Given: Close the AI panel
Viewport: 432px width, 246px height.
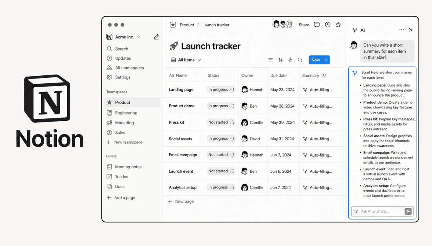Looking at the screenshot, I should 411,30.
